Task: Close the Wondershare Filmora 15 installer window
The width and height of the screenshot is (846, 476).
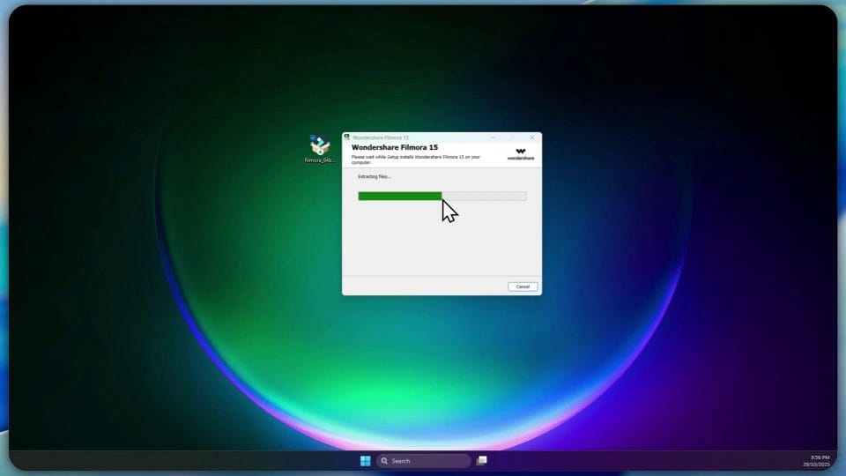Action: [x=532, y=138]
